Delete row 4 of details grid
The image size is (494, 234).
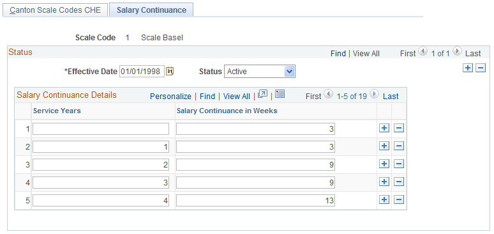(399, 182)
